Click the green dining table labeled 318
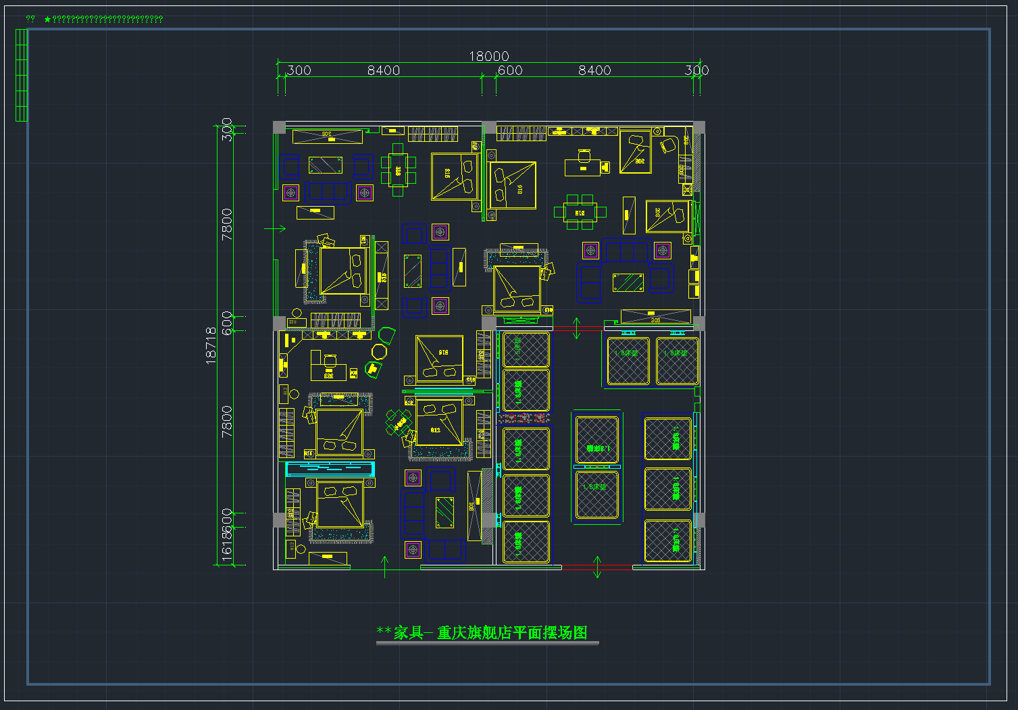 point(398,170)
